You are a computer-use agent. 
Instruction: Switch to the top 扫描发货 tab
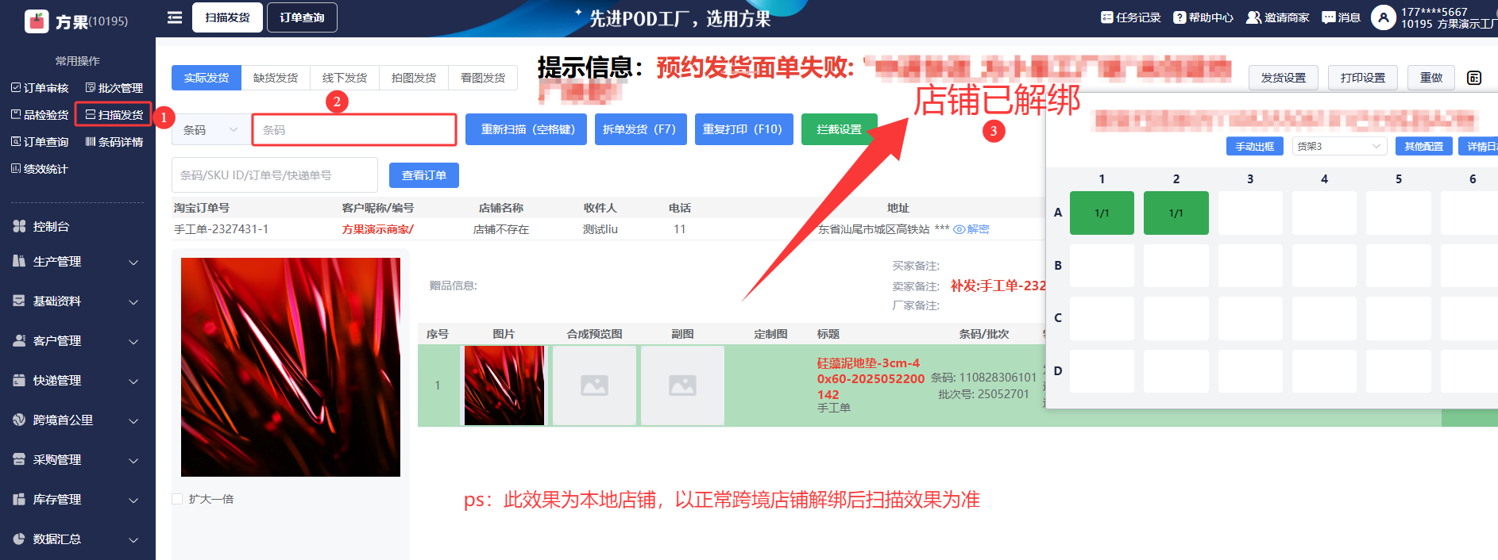tap(227, 17)
